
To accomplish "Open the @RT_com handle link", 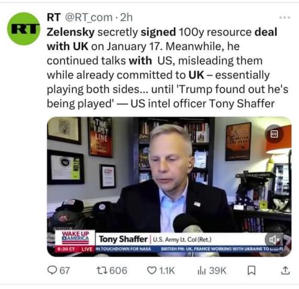I will click(89, 17).
